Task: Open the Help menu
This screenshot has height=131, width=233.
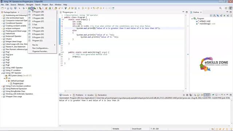Action: (65, 5)
